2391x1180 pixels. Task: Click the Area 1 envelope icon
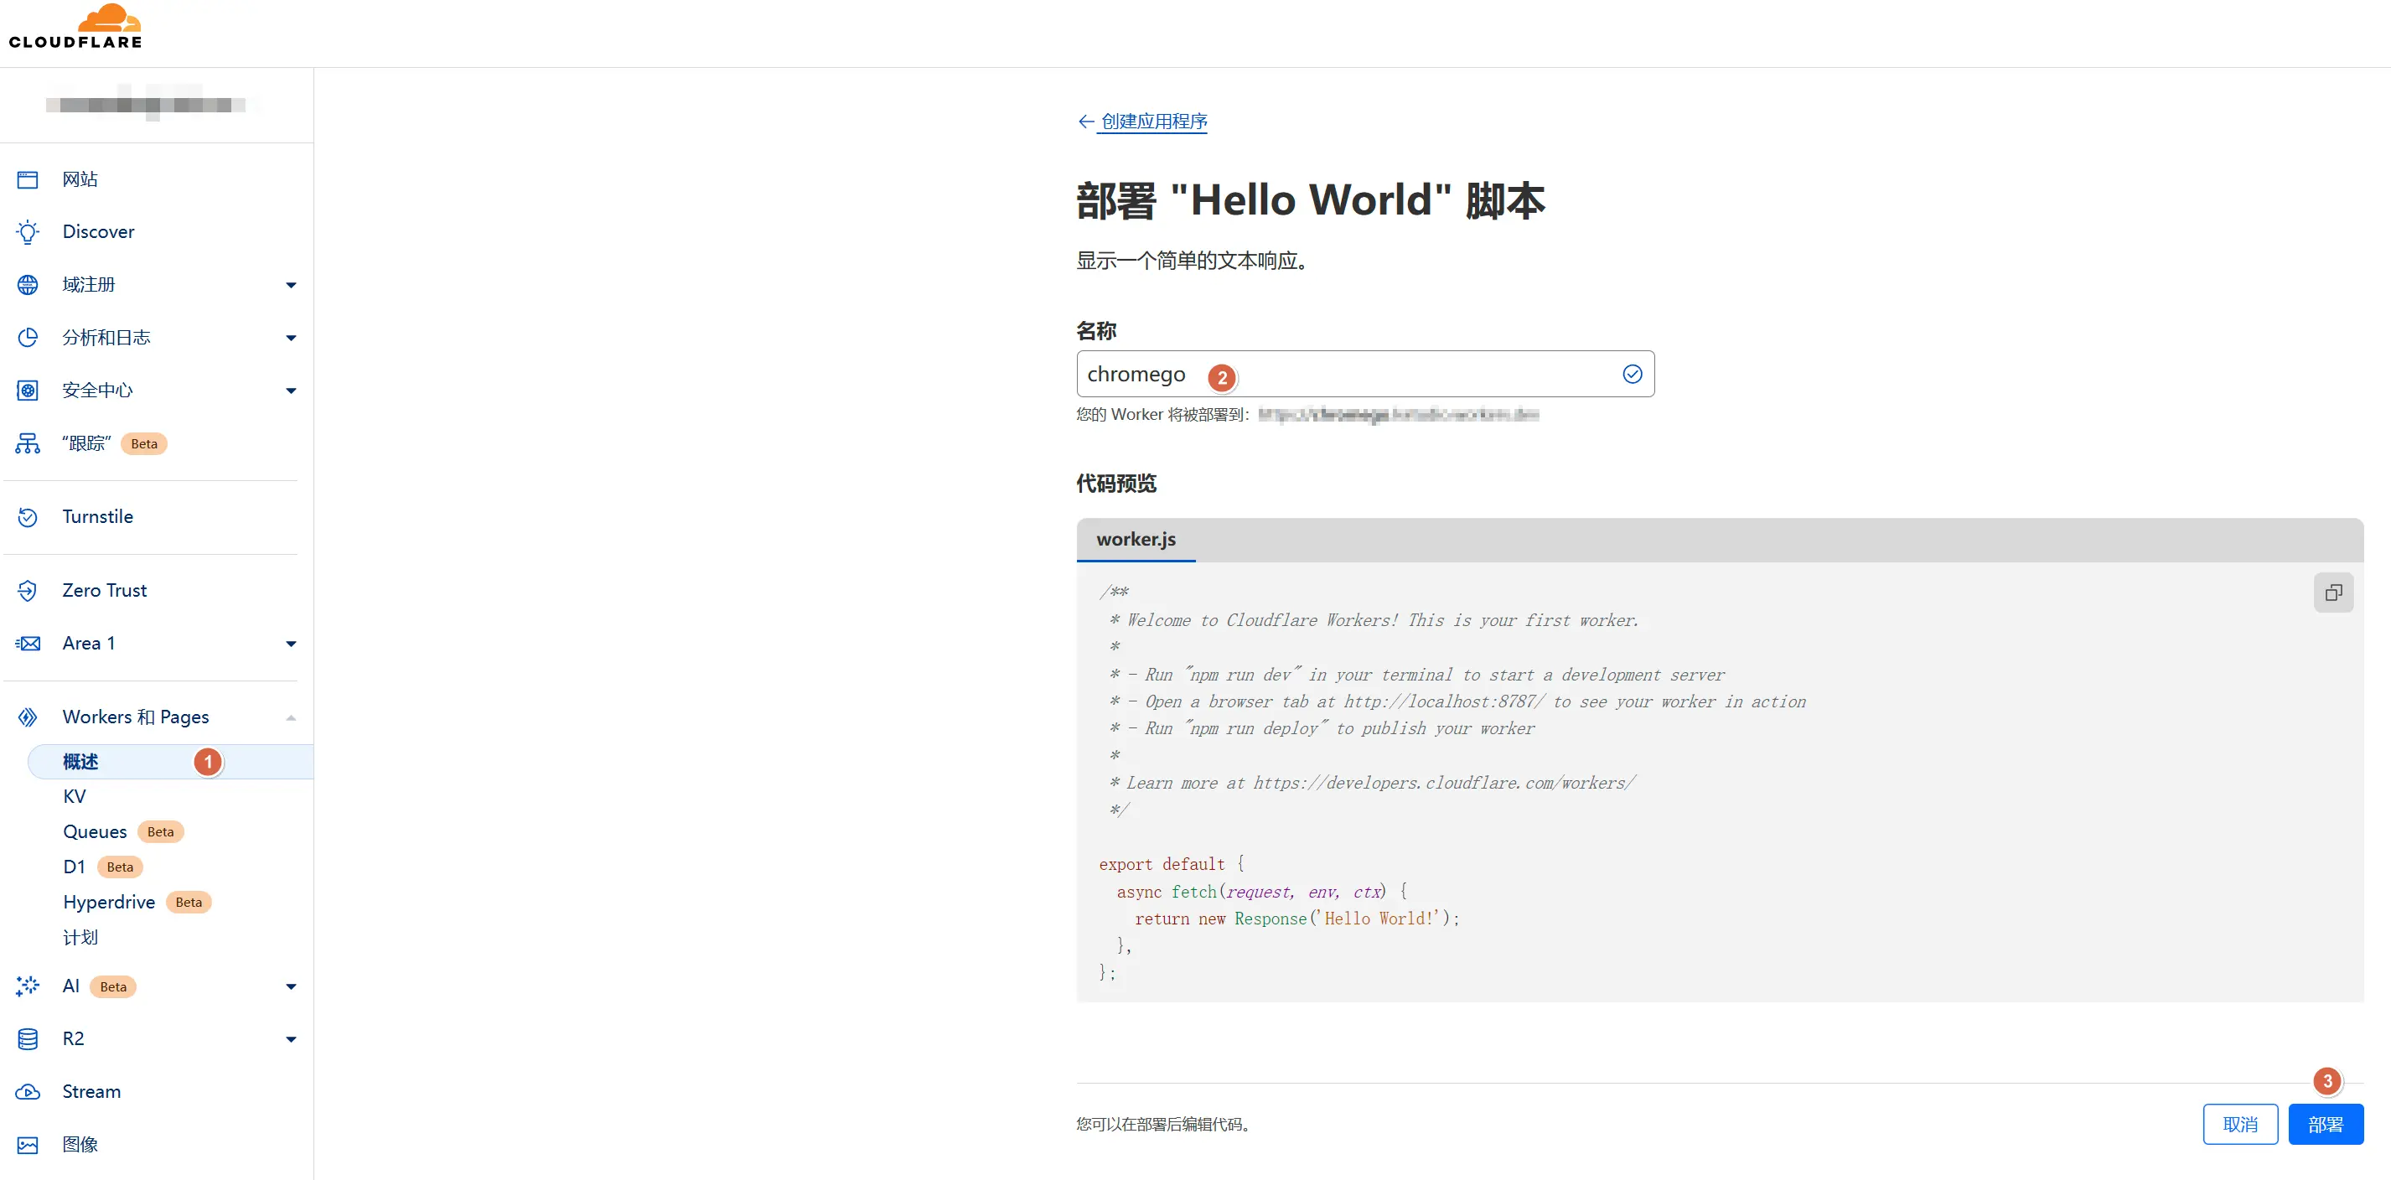[x=28, y=644]
